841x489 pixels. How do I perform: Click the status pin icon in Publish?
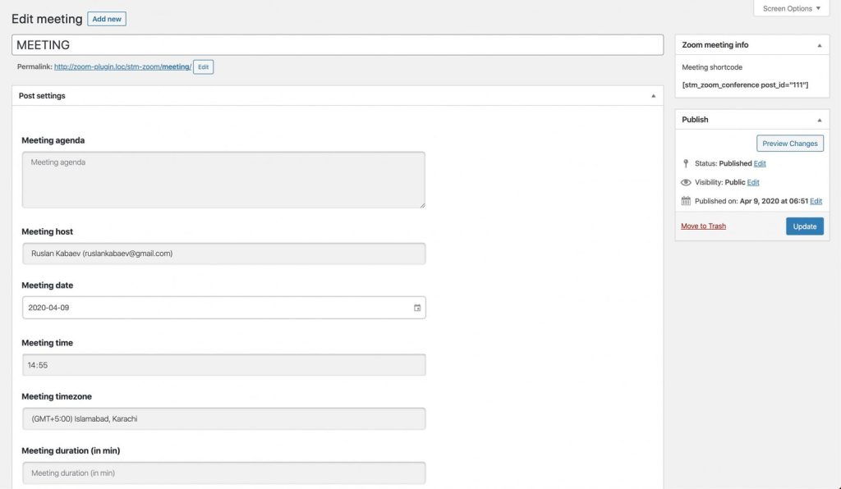pos(686,163)
